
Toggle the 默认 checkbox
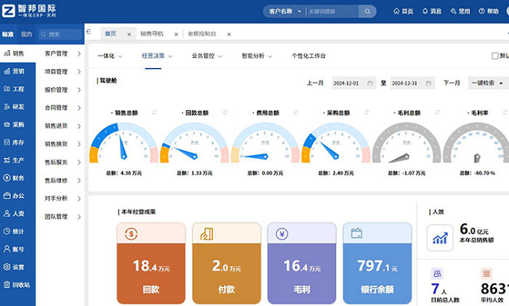(x=495, y=56)
